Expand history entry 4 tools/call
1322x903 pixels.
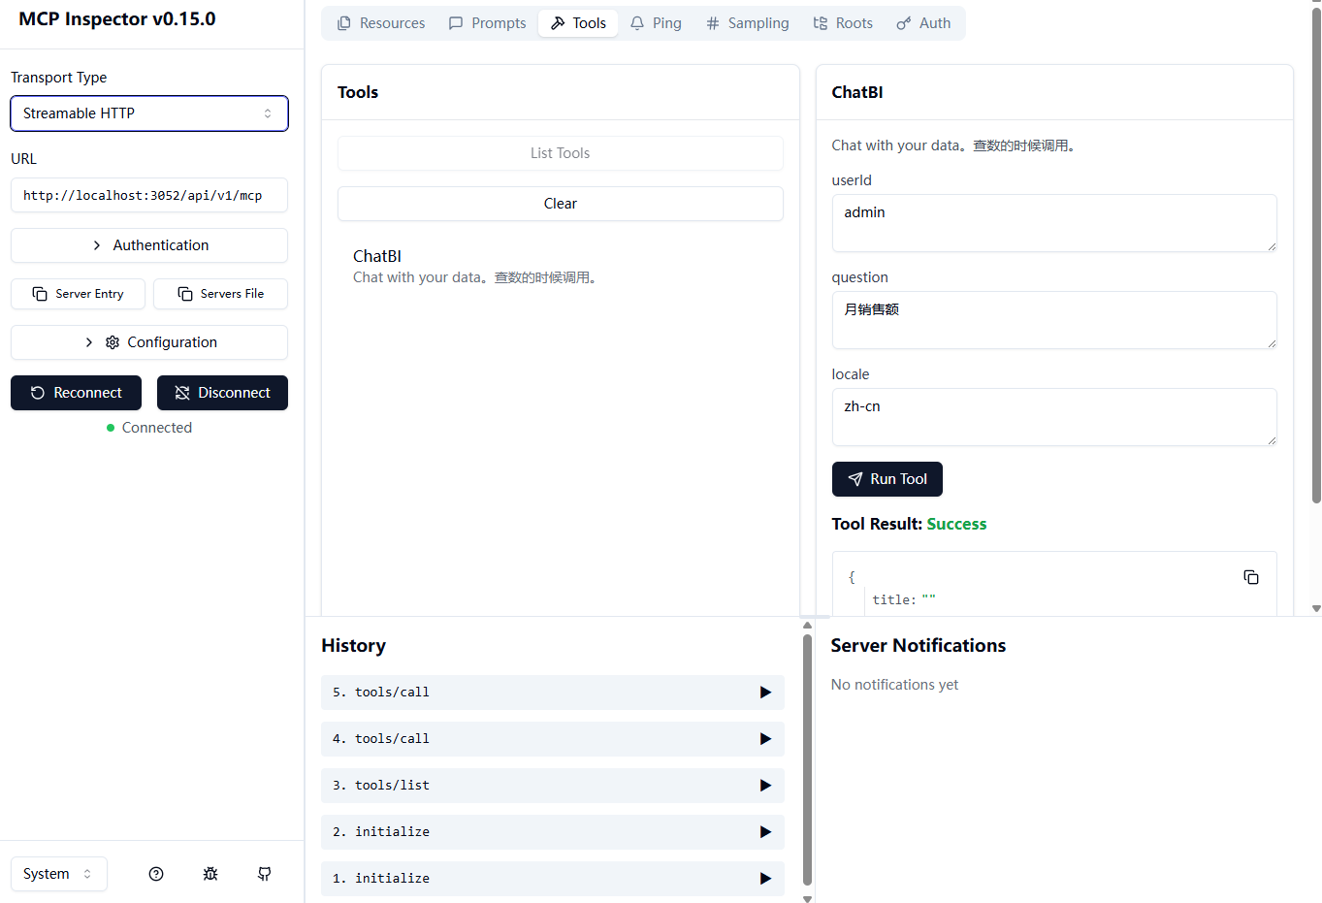[x=553, y=739]
